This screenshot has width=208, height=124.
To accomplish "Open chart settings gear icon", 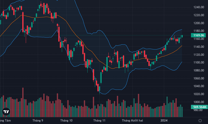I will 200,121.
